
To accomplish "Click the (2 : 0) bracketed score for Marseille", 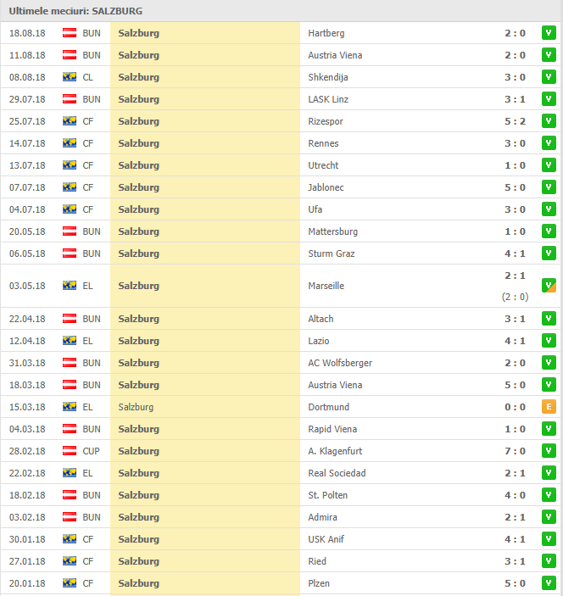I will coord(516,297).
